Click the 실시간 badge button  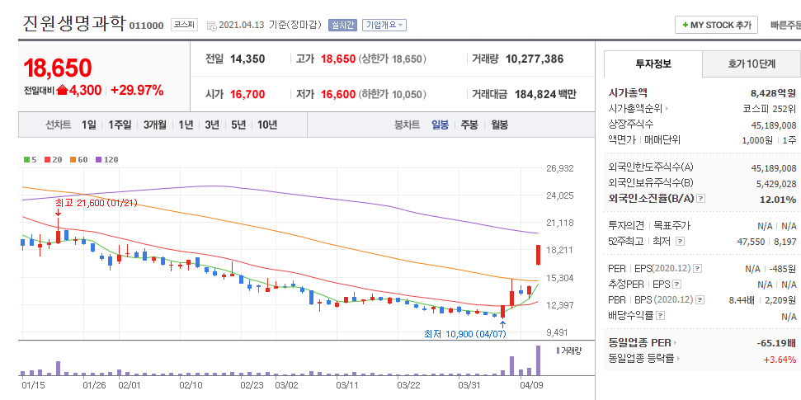pyautogui.click(x=342, y=25)
